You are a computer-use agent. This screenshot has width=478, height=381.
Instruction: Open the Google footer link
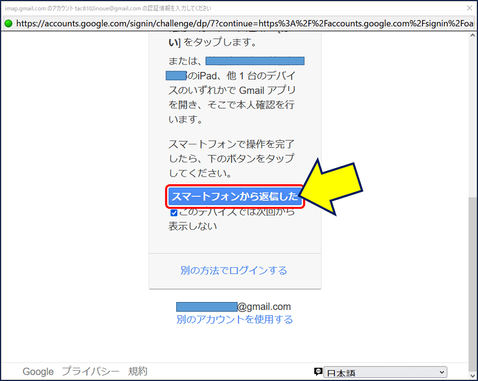[38, 371]
